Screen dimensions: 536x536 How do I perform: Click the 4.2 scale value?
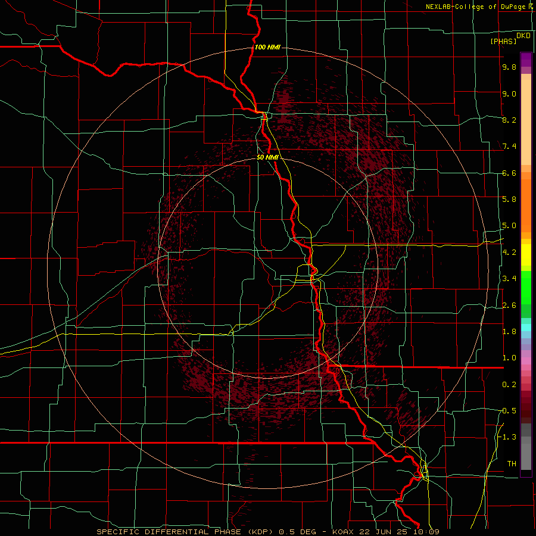[509, 253]
